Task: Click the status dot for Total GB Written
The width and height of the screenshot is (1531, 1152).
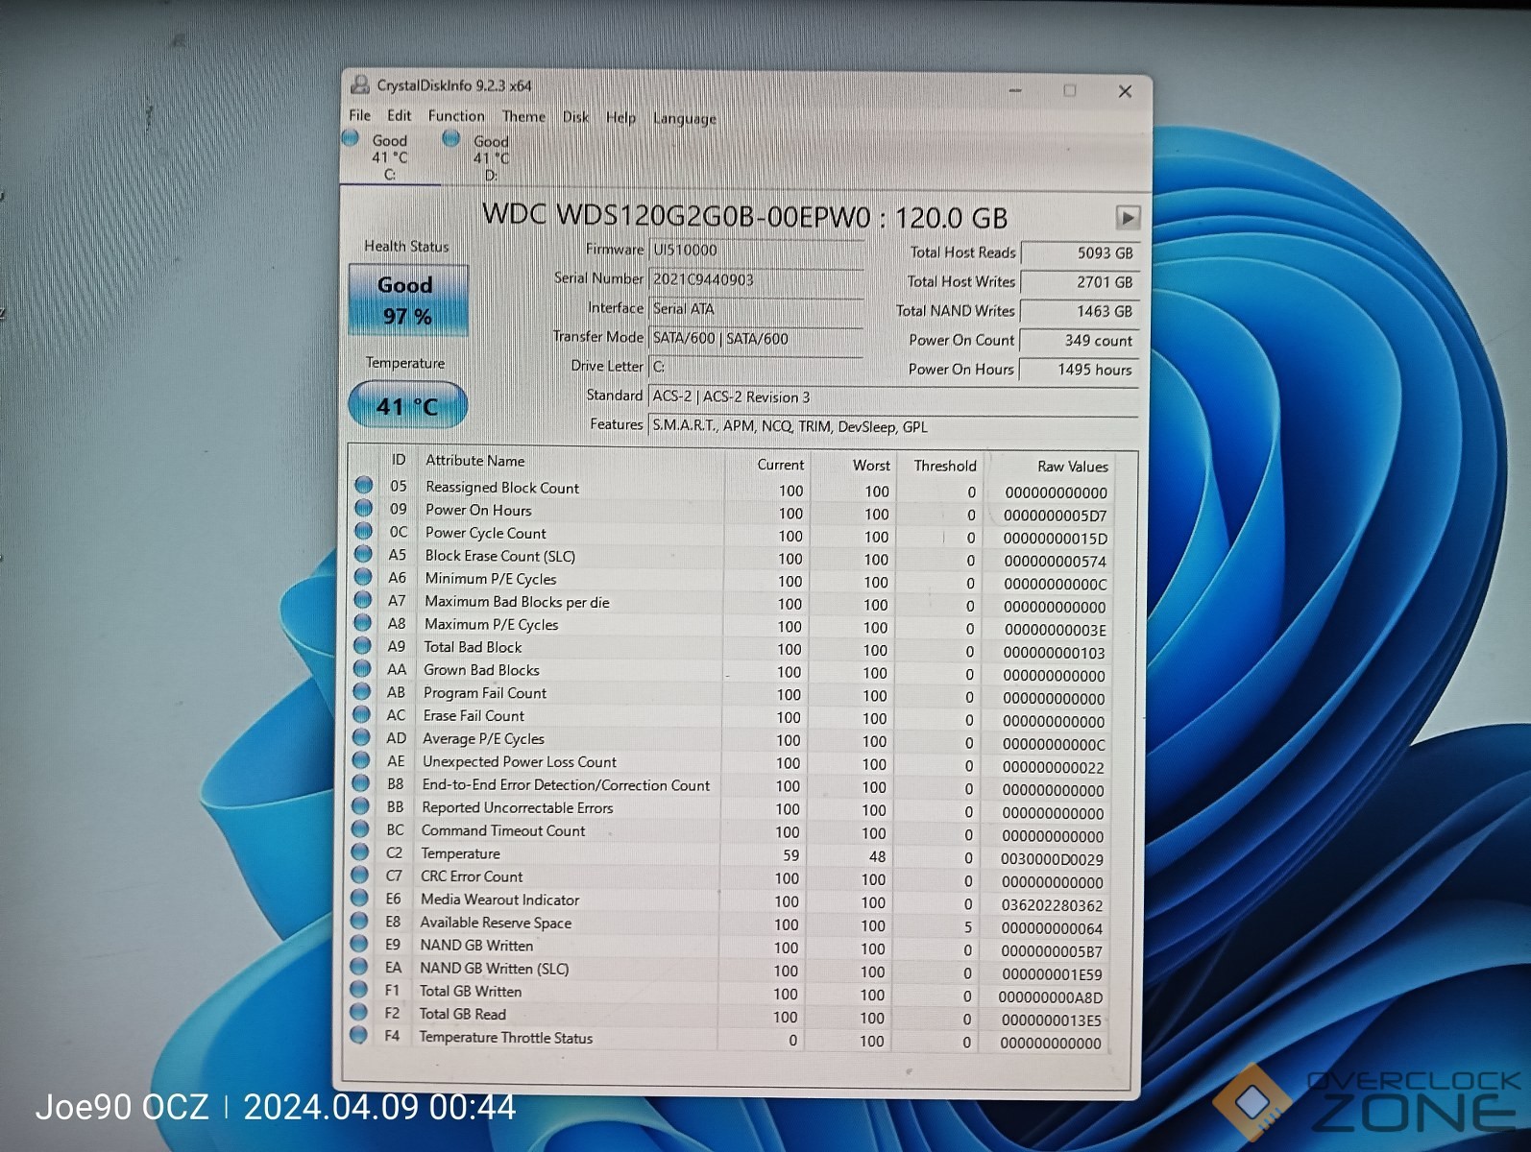Action: point(359,990)
